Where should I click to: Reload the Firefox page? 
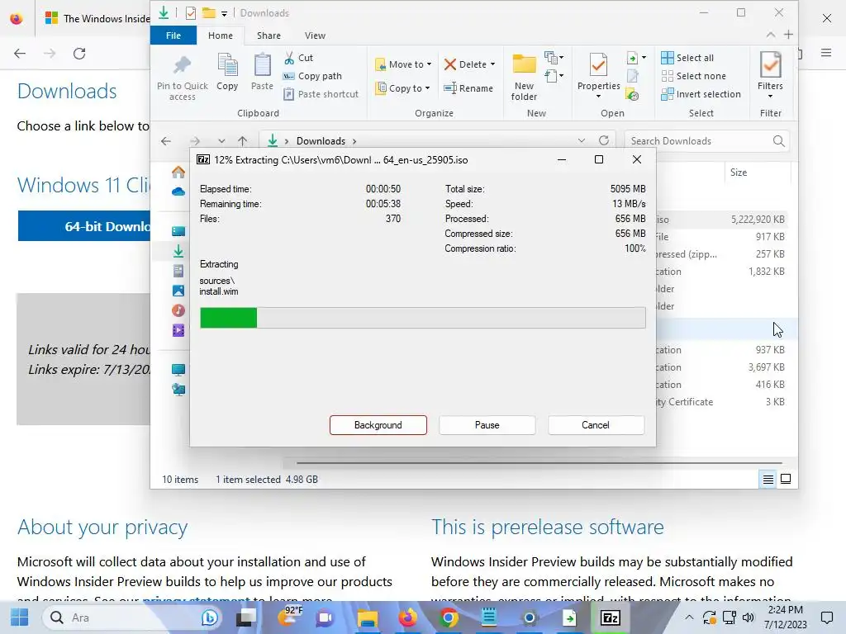[79, 54]
